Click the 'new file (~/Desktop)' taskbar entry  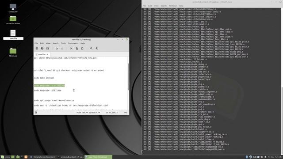click(x=98, y=157)
